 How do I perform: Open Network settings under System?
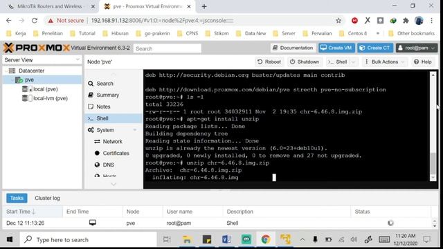pos(112,141)
